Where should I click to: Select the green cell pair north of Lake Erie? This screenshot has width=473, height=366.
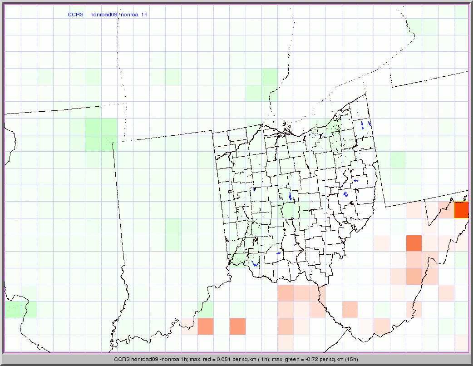point(261,85)
